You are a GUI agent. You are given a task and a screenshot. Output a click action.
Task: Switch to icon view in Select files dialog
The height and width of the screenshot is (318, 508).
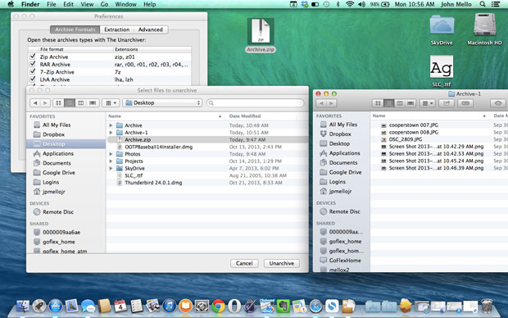[58, 102]
